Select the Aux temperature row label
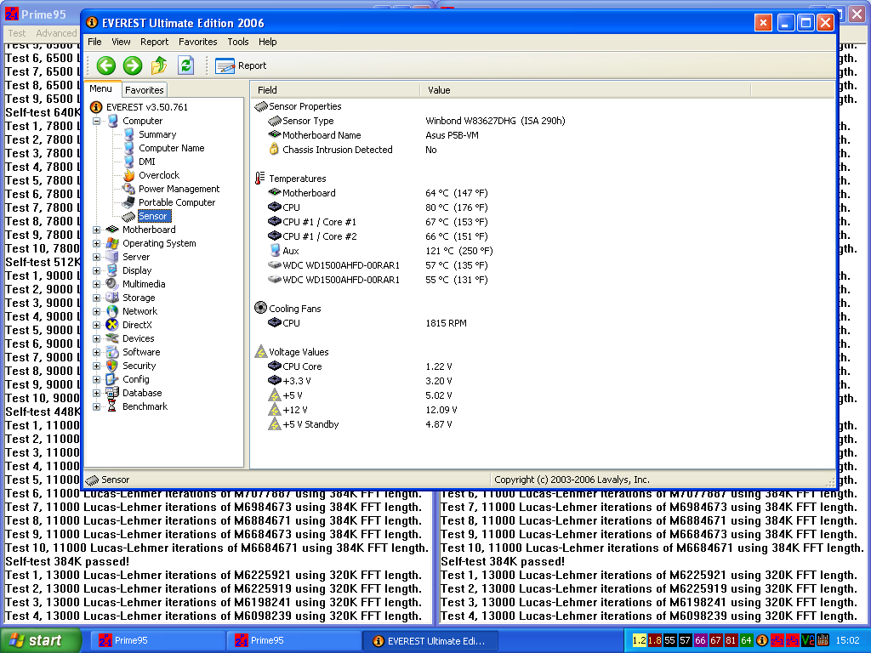Image resolution: width=871 pixels, height=653 pixels. [x=291, y=251]
